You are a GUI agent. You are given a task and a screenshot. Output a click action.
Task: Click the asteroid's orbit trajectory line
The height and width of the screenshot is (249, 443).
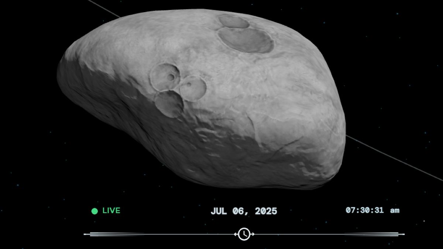pyautogui.click(x=388, y=153)
